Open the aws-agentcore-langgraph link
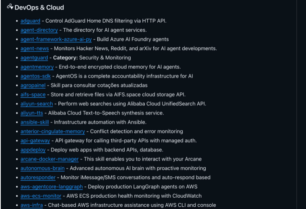This screenshot has width=306, height=209. coord(52,187)
